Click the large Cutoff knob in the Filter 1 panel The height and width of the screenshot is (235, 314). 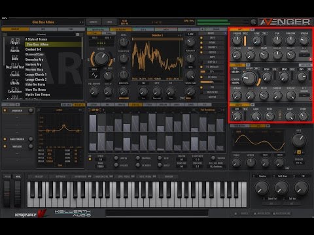click(250, 78)
